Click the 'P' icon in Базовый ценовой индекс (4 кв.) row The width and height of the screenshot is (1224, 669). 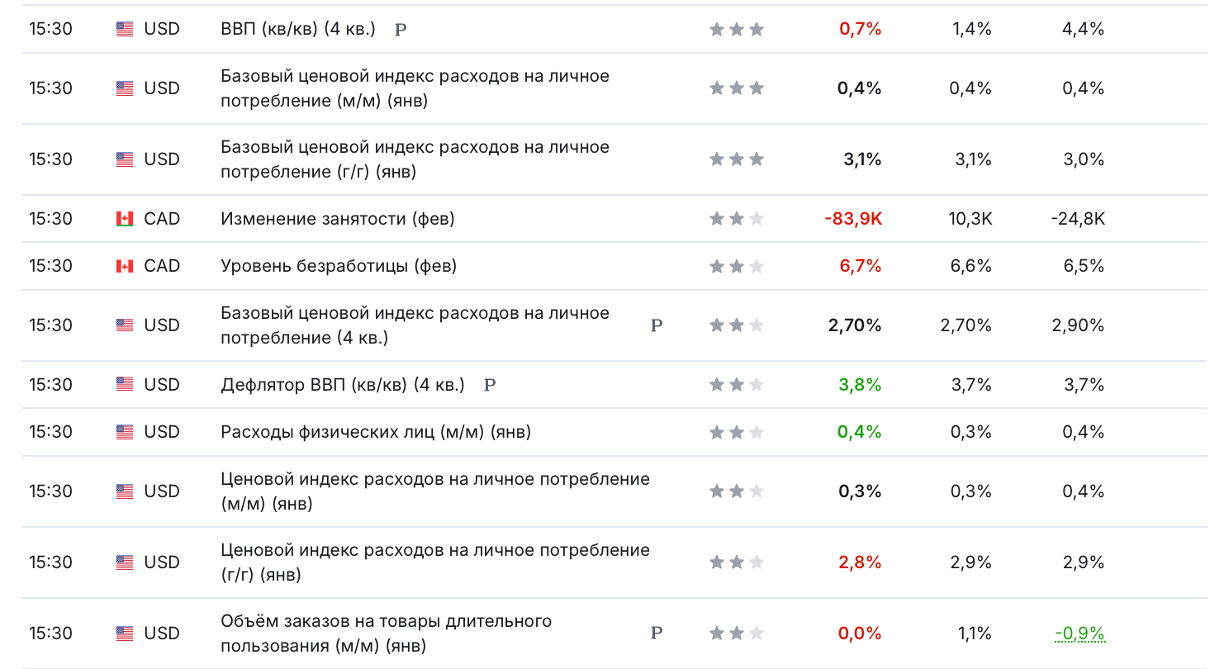[657, 325]
